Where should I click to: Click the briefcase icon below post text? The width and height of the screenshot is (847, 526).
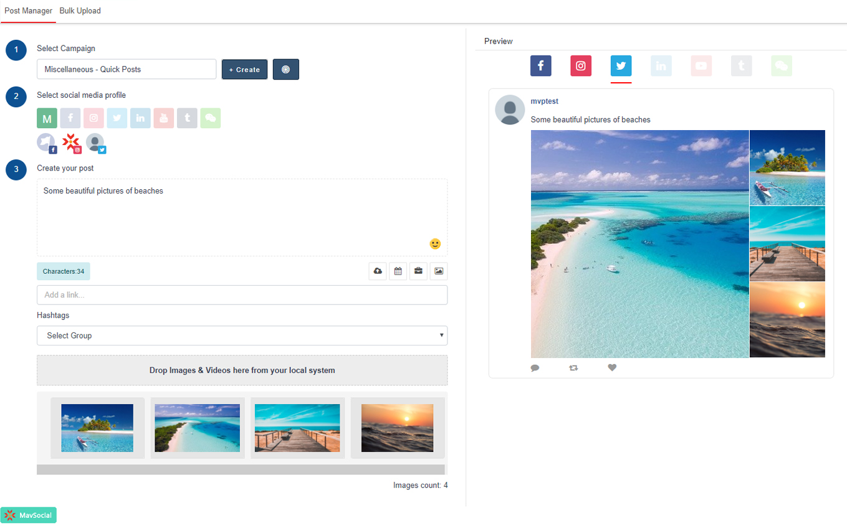[x=418, y=271]
